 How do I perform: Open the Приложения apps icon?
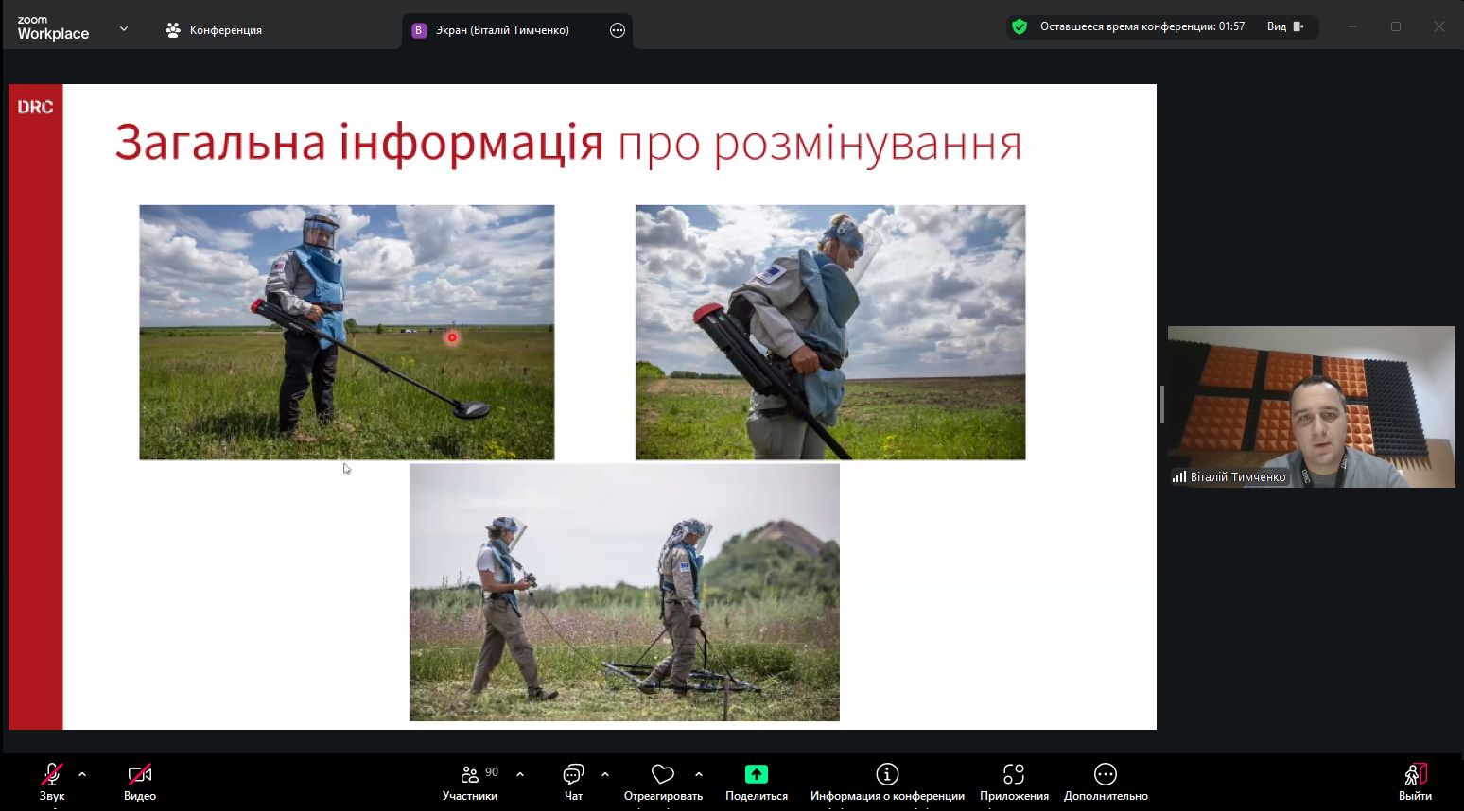coord(1014,775)
